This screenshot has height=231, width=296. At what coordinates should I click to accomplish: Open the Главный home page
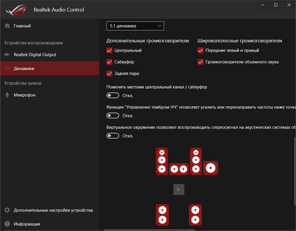(x=22, y=26)
